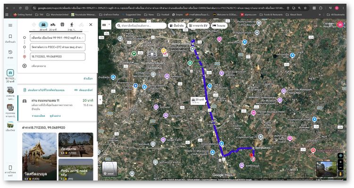354x188 pixels.
Task: Edit the Central Chiang Mai starting point field
Action: [x=58, y=38]
